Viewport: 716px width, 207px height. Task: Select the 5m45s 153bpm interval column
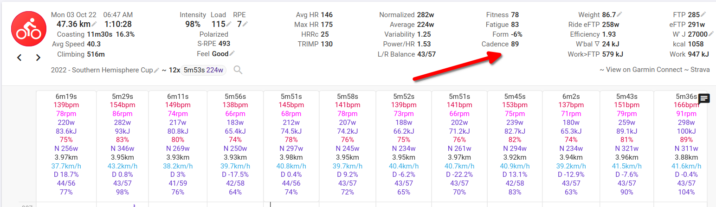coord(515,144)
